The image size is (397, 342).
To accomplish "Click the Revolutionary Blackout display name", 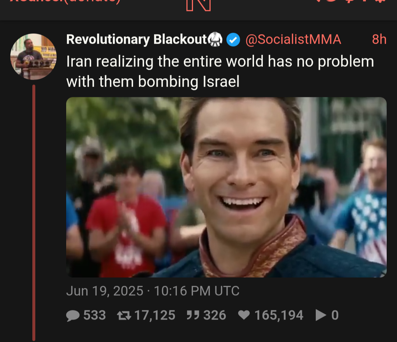I will (137, 39).
